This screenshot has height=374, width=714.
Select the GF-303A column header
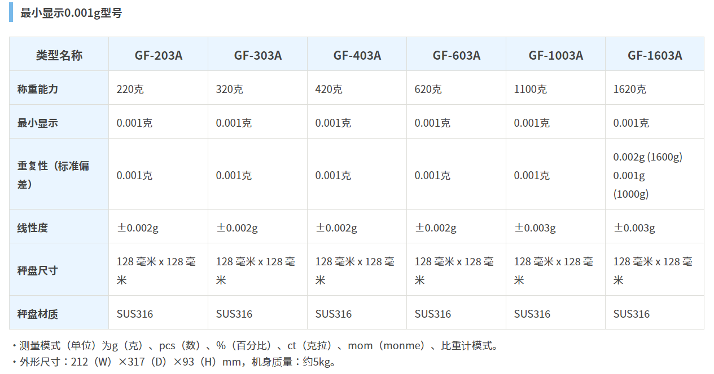click(x=257, y=55)
